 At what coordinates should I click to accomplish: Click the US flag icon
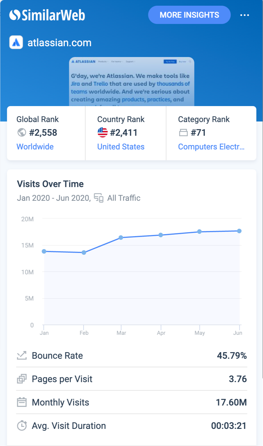[102, 132]
